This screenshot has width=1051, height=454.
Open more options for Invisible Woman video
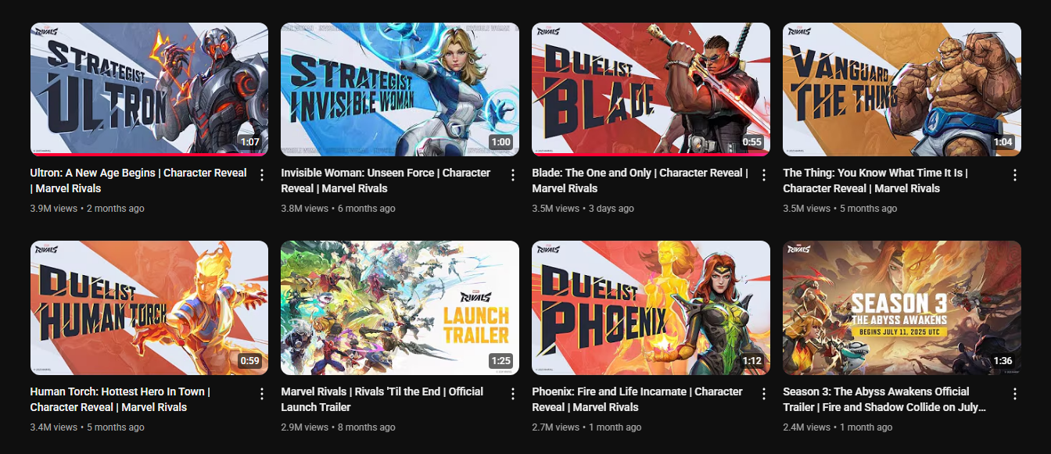click(513, 175)
